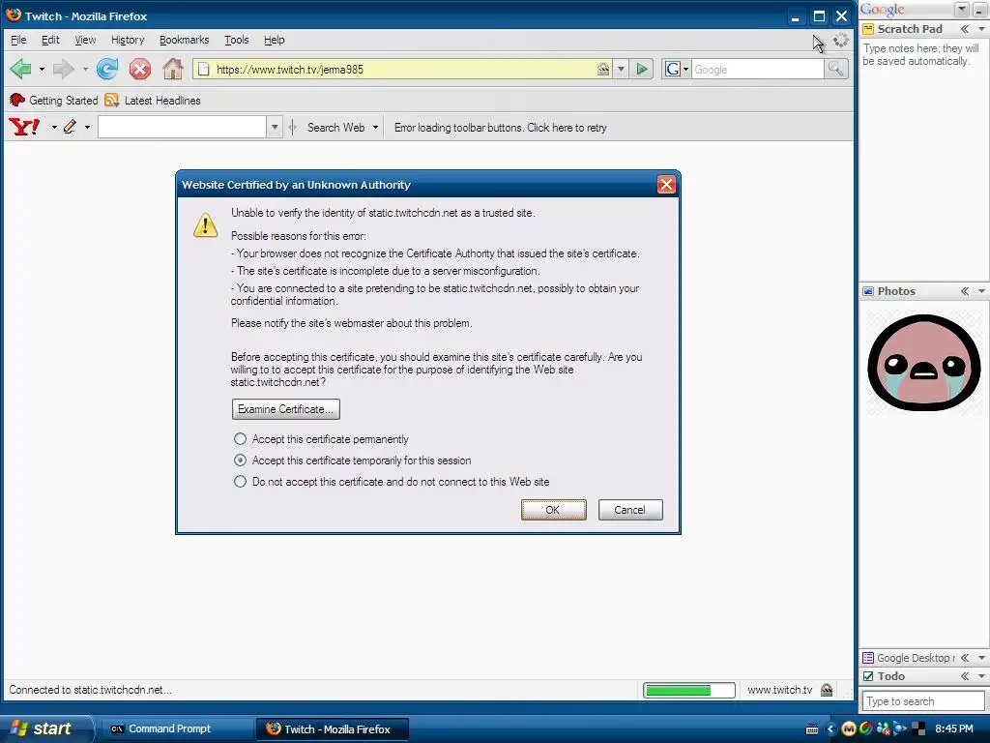Screen dimensions: 990x743
Task: Open the Home page icon
Action: pos(172,69)
